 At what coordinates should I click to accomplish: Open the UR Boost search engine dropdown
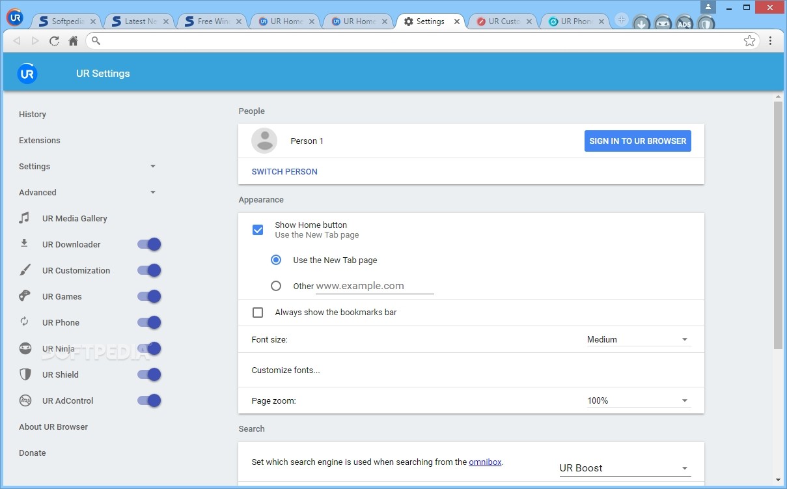[625, 468]
